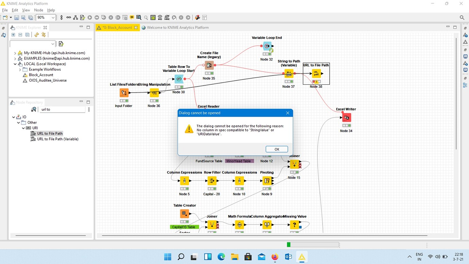Click the Excel Writer node in the canvas
The height and width of the screenshot is (264, 469).
point(346,117)
